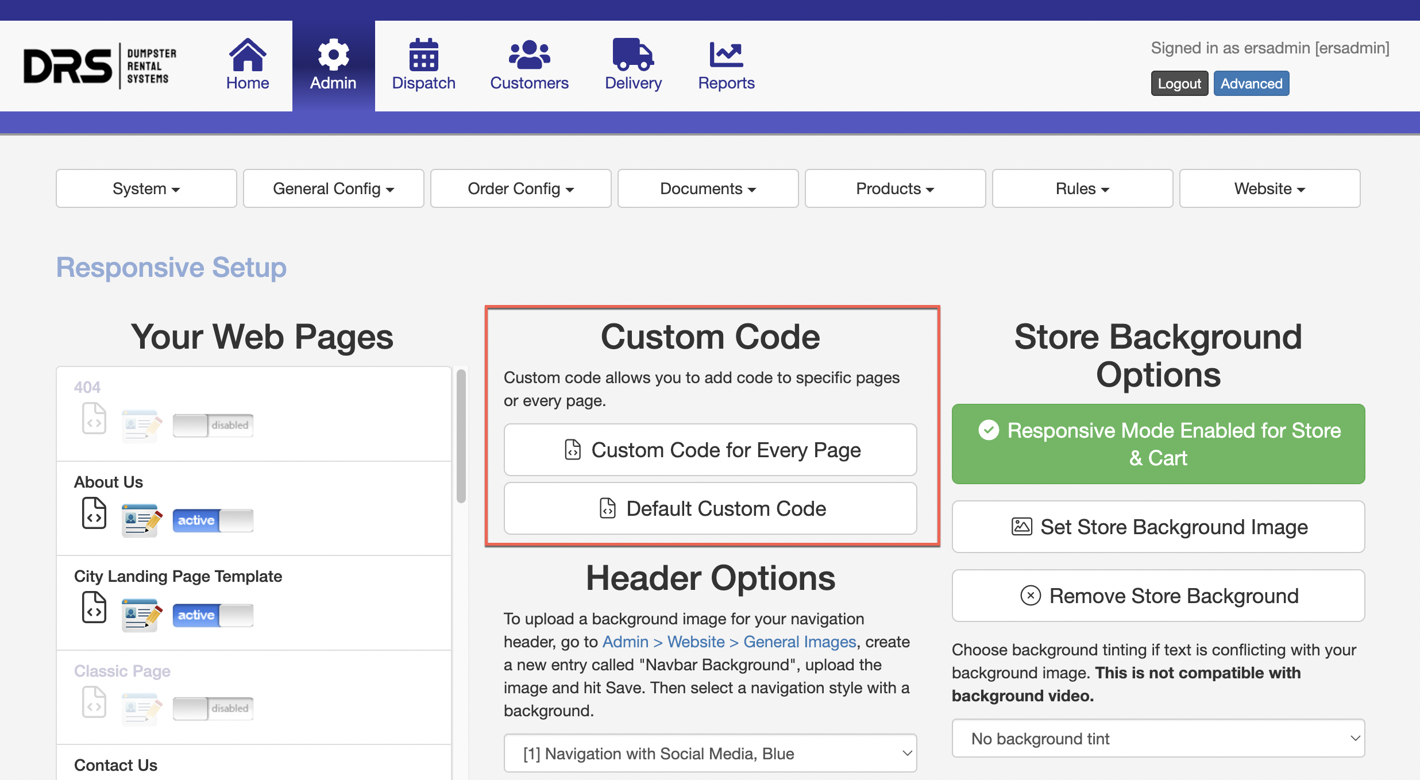Image resolution: width=1420 pixels, height=780 pixels.
Task: Open Reports chart icon
Action: click(x=726, y=55)
